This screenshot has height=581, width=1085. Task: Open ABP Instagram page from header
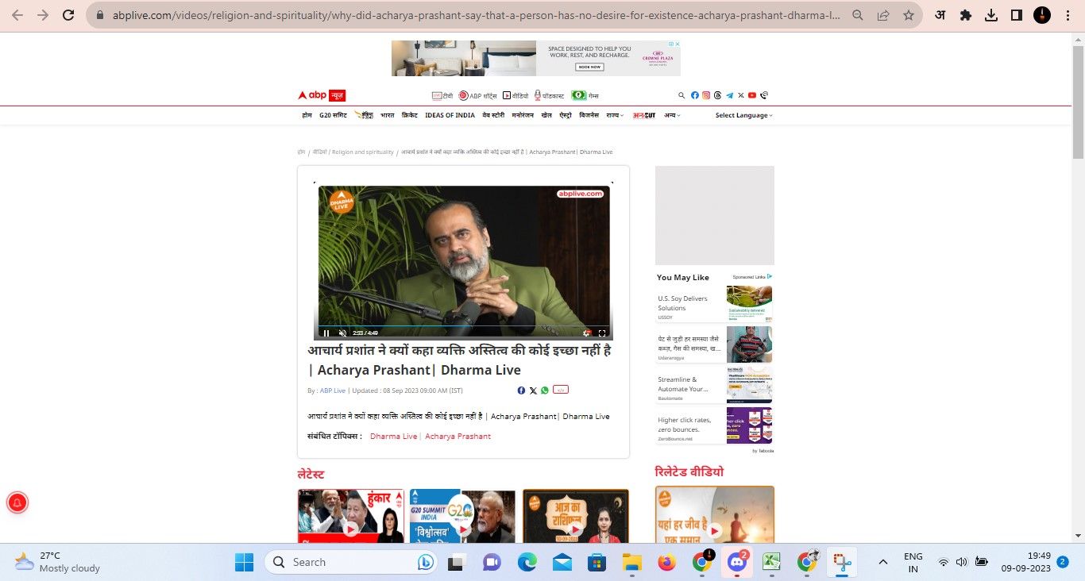[706, 95]
